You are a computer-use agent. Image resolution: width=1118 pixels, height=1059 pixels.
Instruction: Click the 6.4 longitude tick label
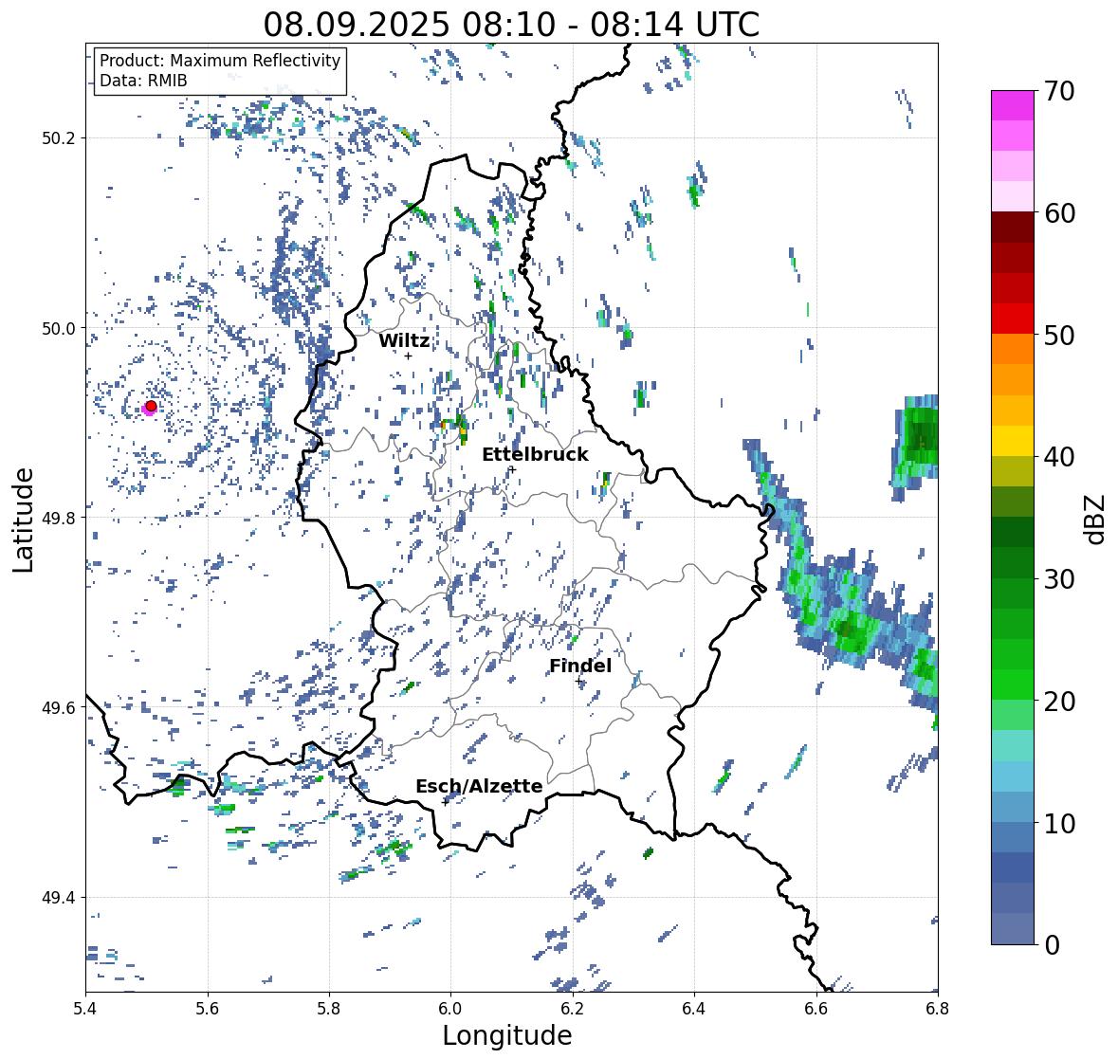(x=694, y=1009)
